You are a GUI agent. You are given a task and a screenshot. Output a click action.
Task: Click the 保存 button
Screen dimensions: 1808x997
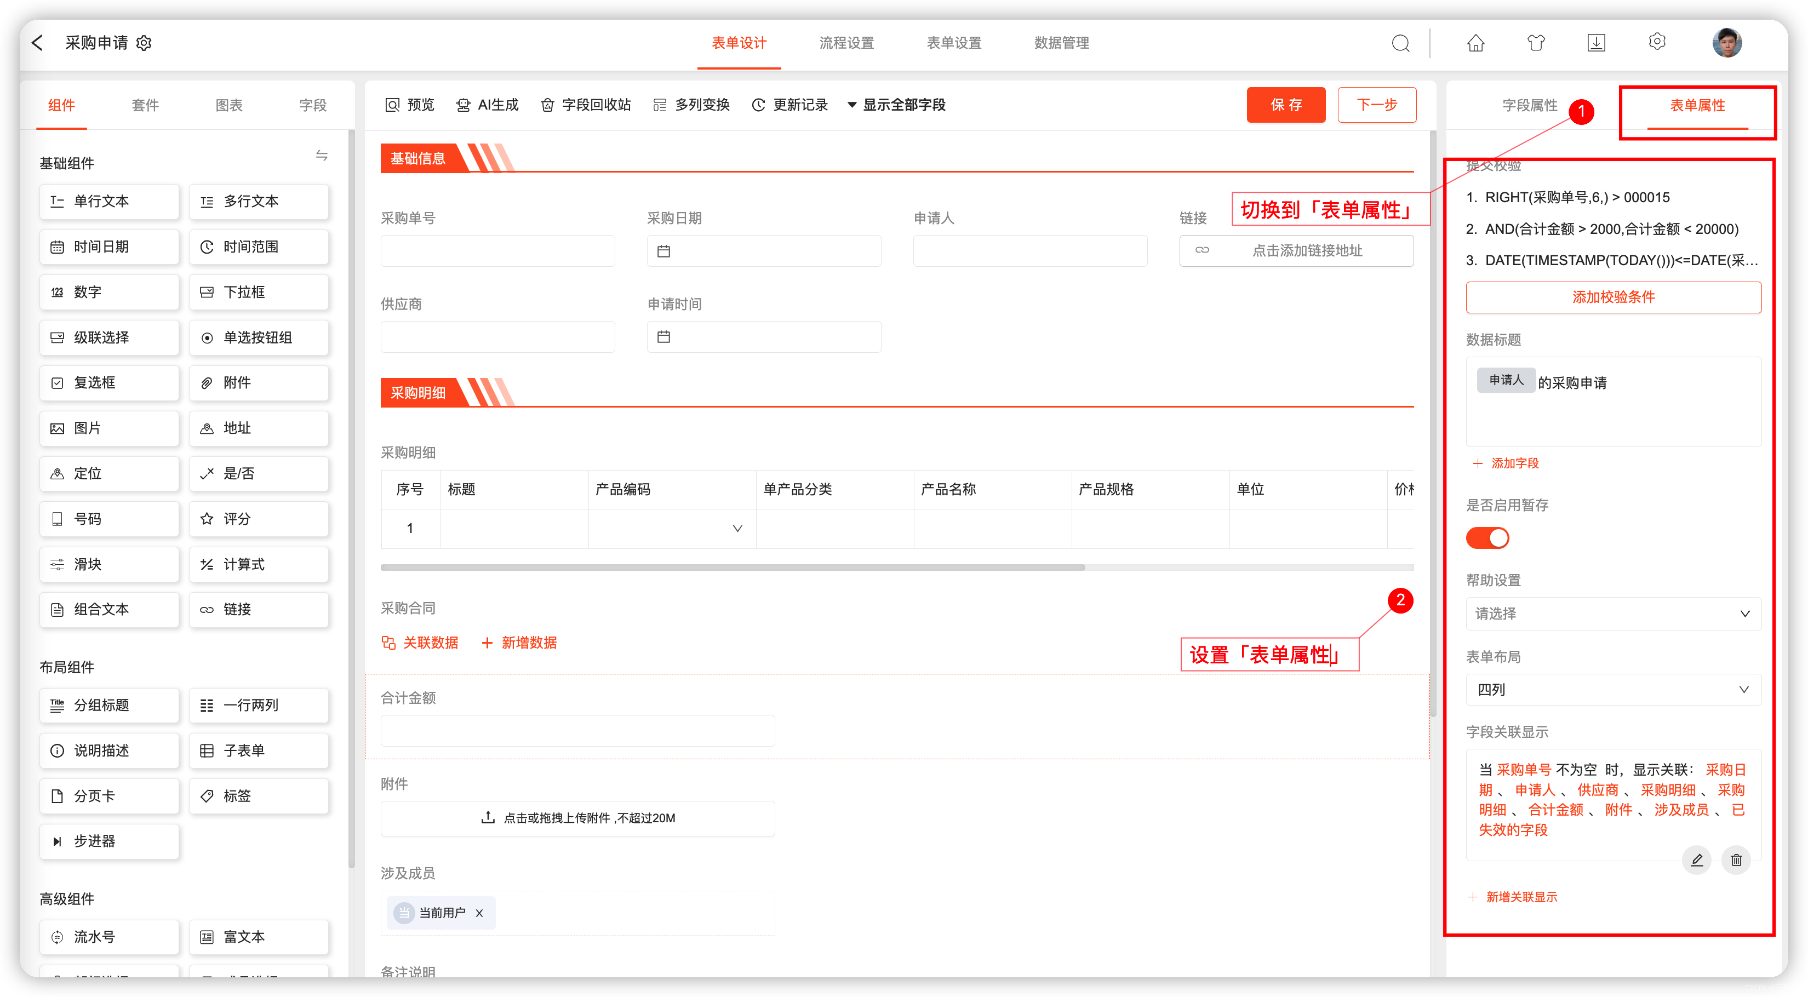(x=1285, y=105)
